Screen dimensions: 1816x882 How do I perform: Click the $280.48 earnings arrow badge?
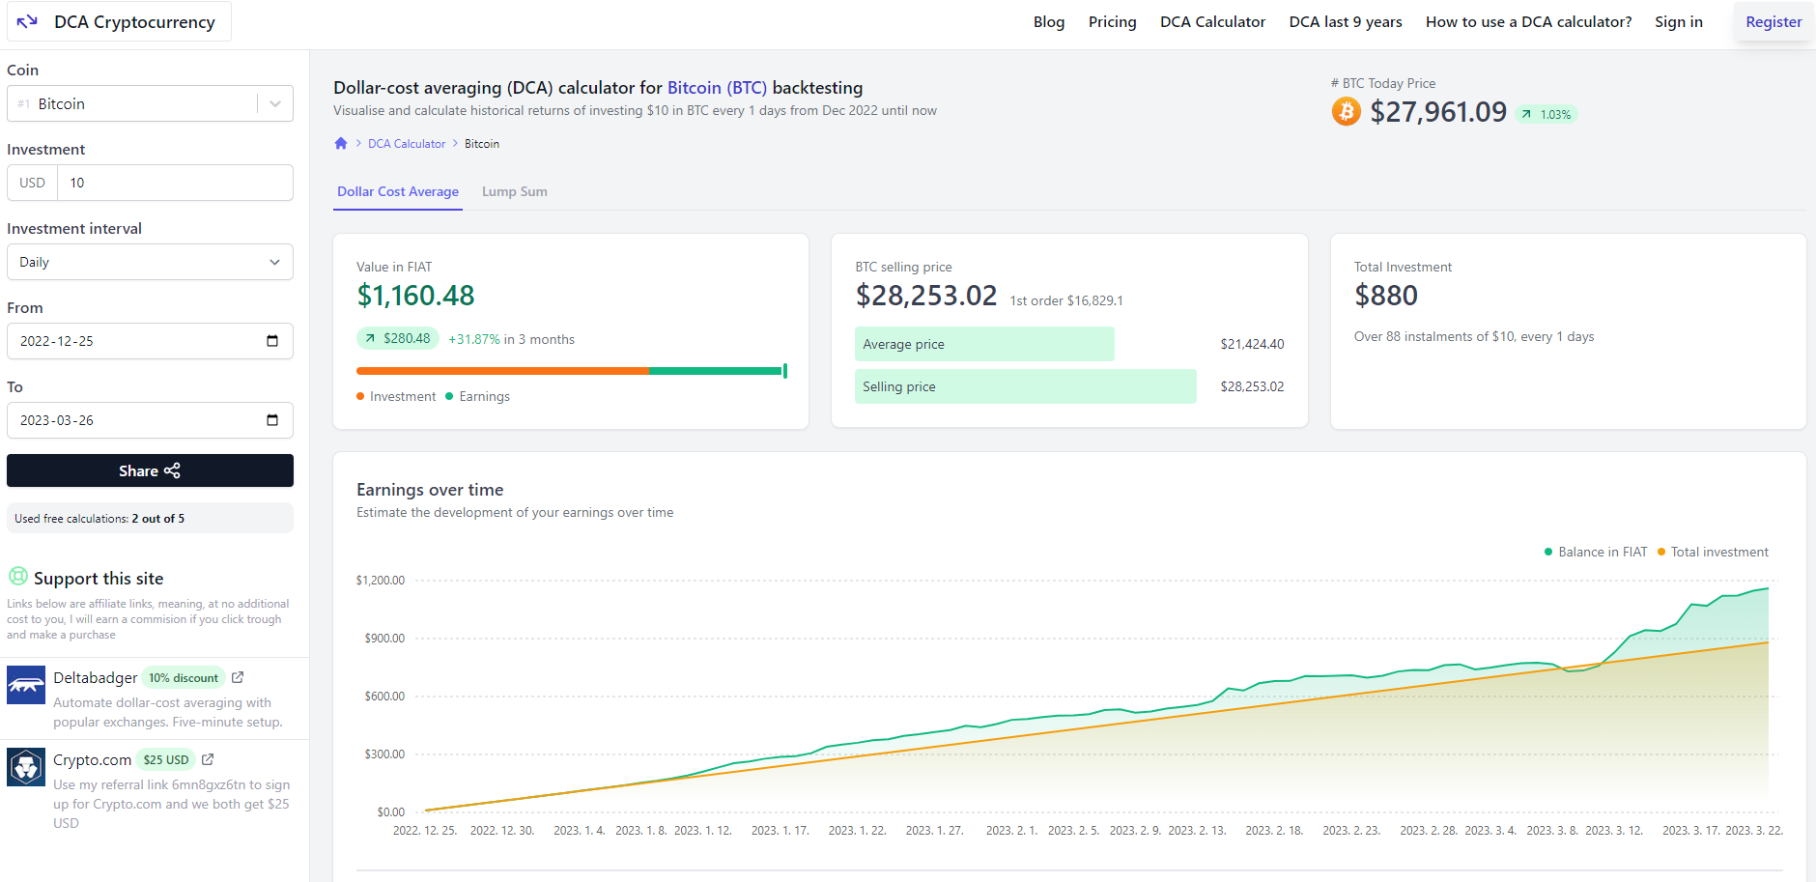(398, 338)
